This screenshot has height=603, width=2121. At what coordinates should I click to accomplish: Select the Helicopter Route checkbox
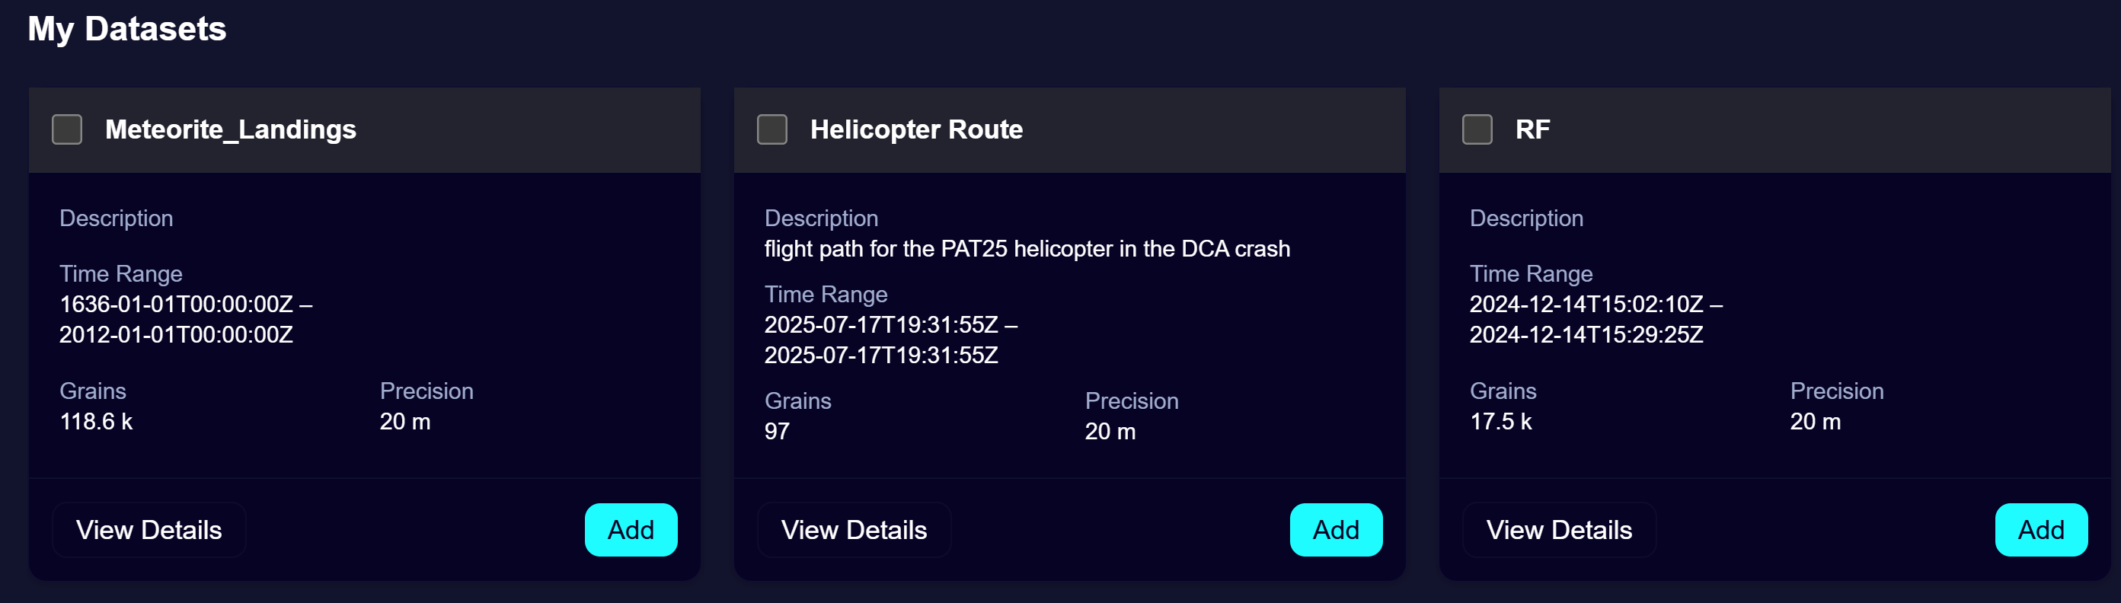click(771, 129)
